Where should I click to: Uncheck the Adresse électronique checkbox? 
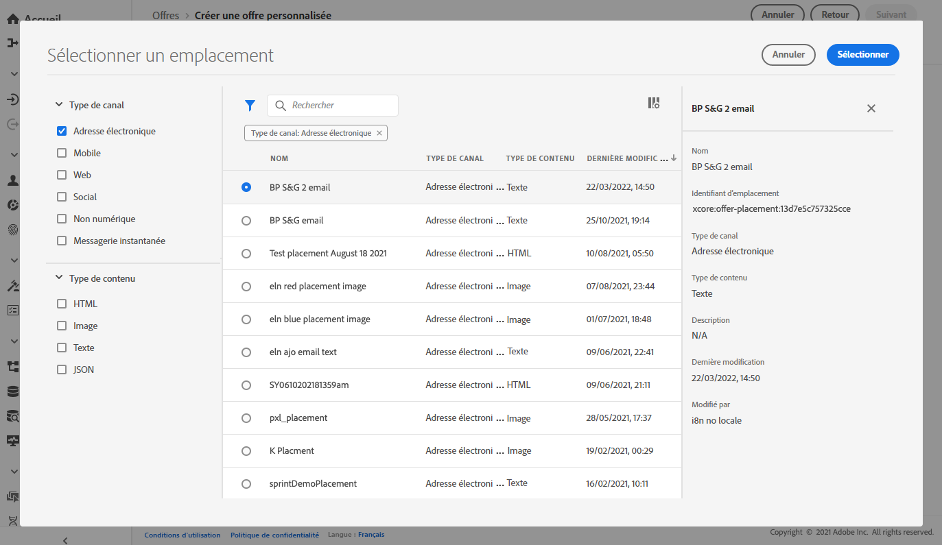(x=62, y=131)
